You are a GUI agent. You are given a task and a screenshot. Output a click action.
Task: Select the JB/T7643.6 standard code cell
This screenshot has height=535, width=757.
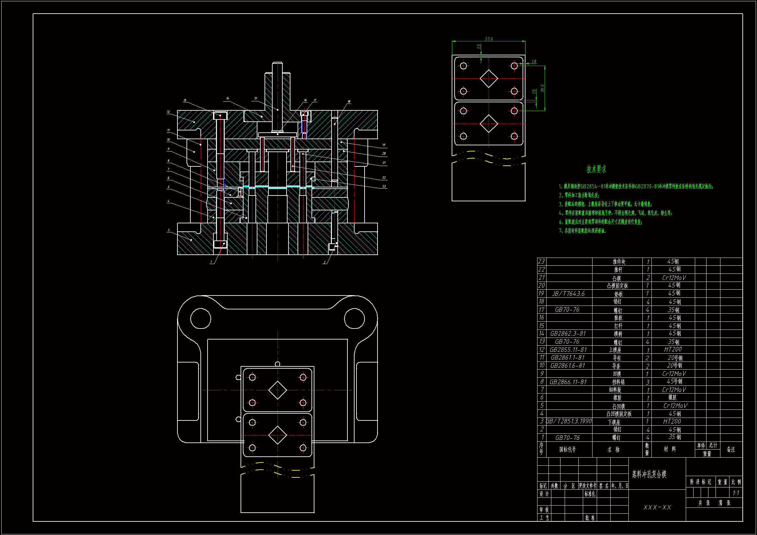[569, 294]
